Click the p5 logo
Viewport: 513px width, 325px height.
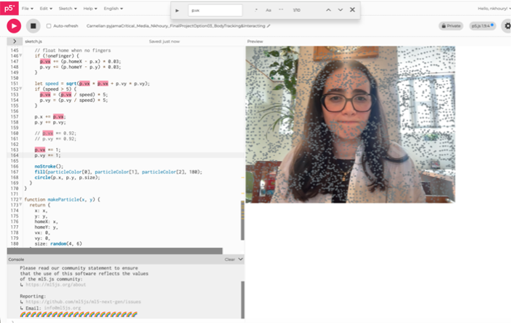click(x=9, y=8)
